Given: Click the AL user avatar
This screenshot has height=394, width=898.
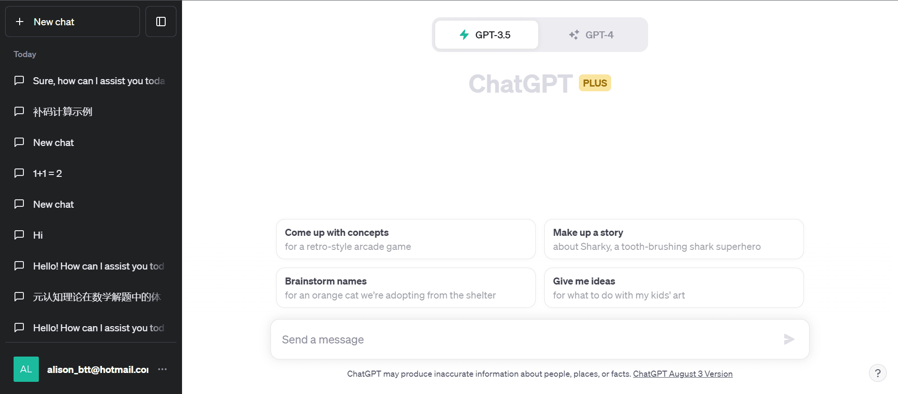Looking at the screenshot, I should click(x=26, y=369).
